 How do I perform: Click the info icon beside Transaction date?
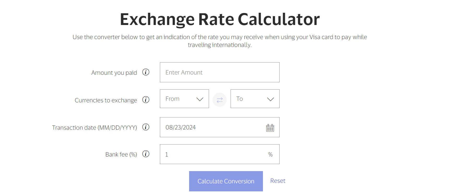(x=146, y=127)
